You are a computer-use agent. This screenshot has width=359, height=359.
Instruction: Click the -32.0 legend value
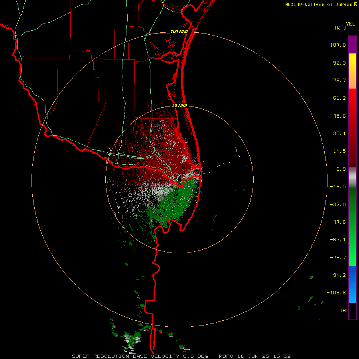pyautogui.click(x=338, y=205)
